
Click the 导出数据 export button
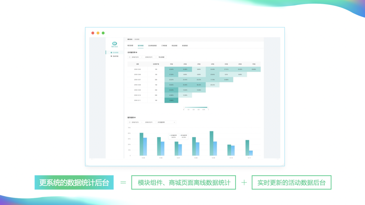(x=161, y=57)
